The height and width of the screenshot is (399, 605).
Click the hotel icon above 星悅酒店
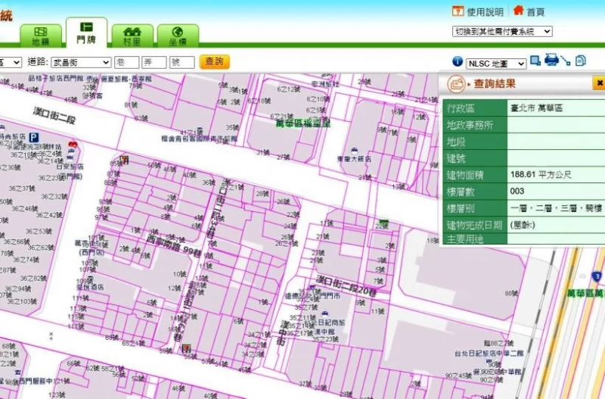90,279
